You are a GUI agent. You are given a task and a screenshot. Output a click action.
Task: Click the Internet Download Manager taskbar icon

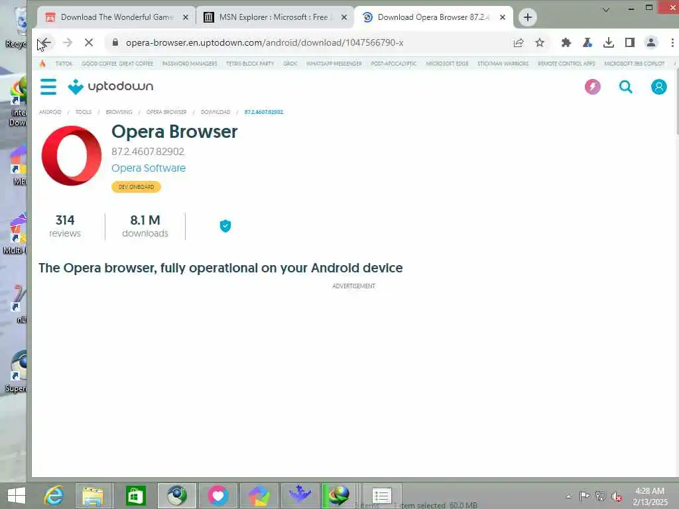[x=339, y=496]
